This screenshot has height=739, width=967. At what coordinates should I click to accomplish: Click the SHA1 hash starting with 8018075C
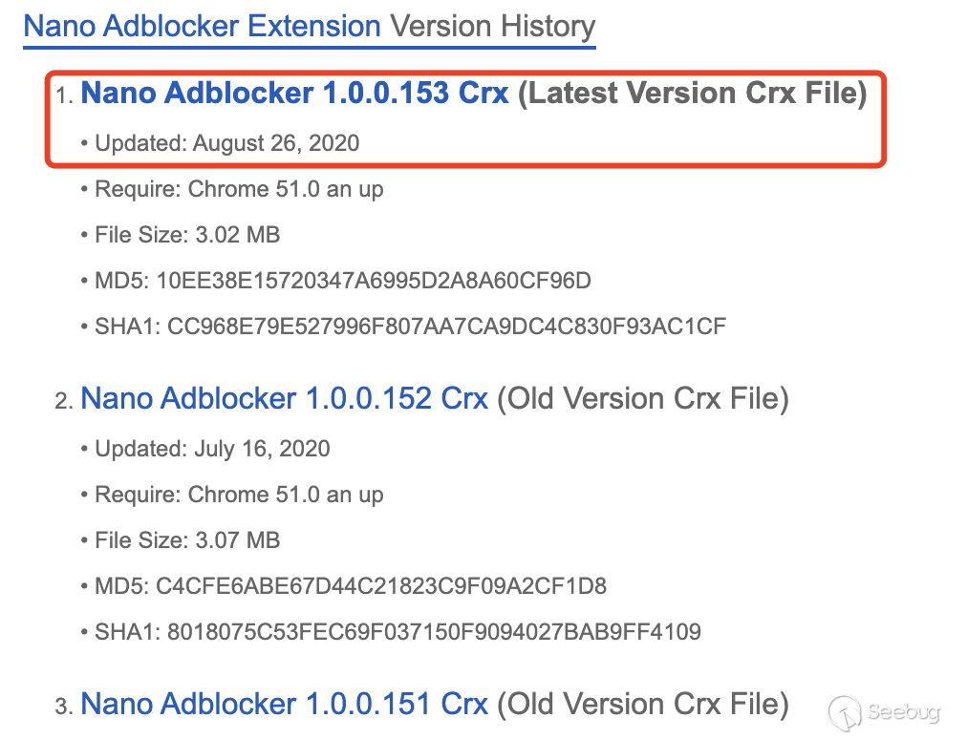coord(434,631)
